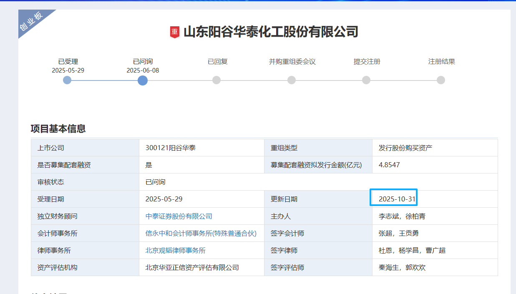Click the 重组类型 row label
Image resolution: width=516 pixels, height=294 pixels.
click(284, 148)
